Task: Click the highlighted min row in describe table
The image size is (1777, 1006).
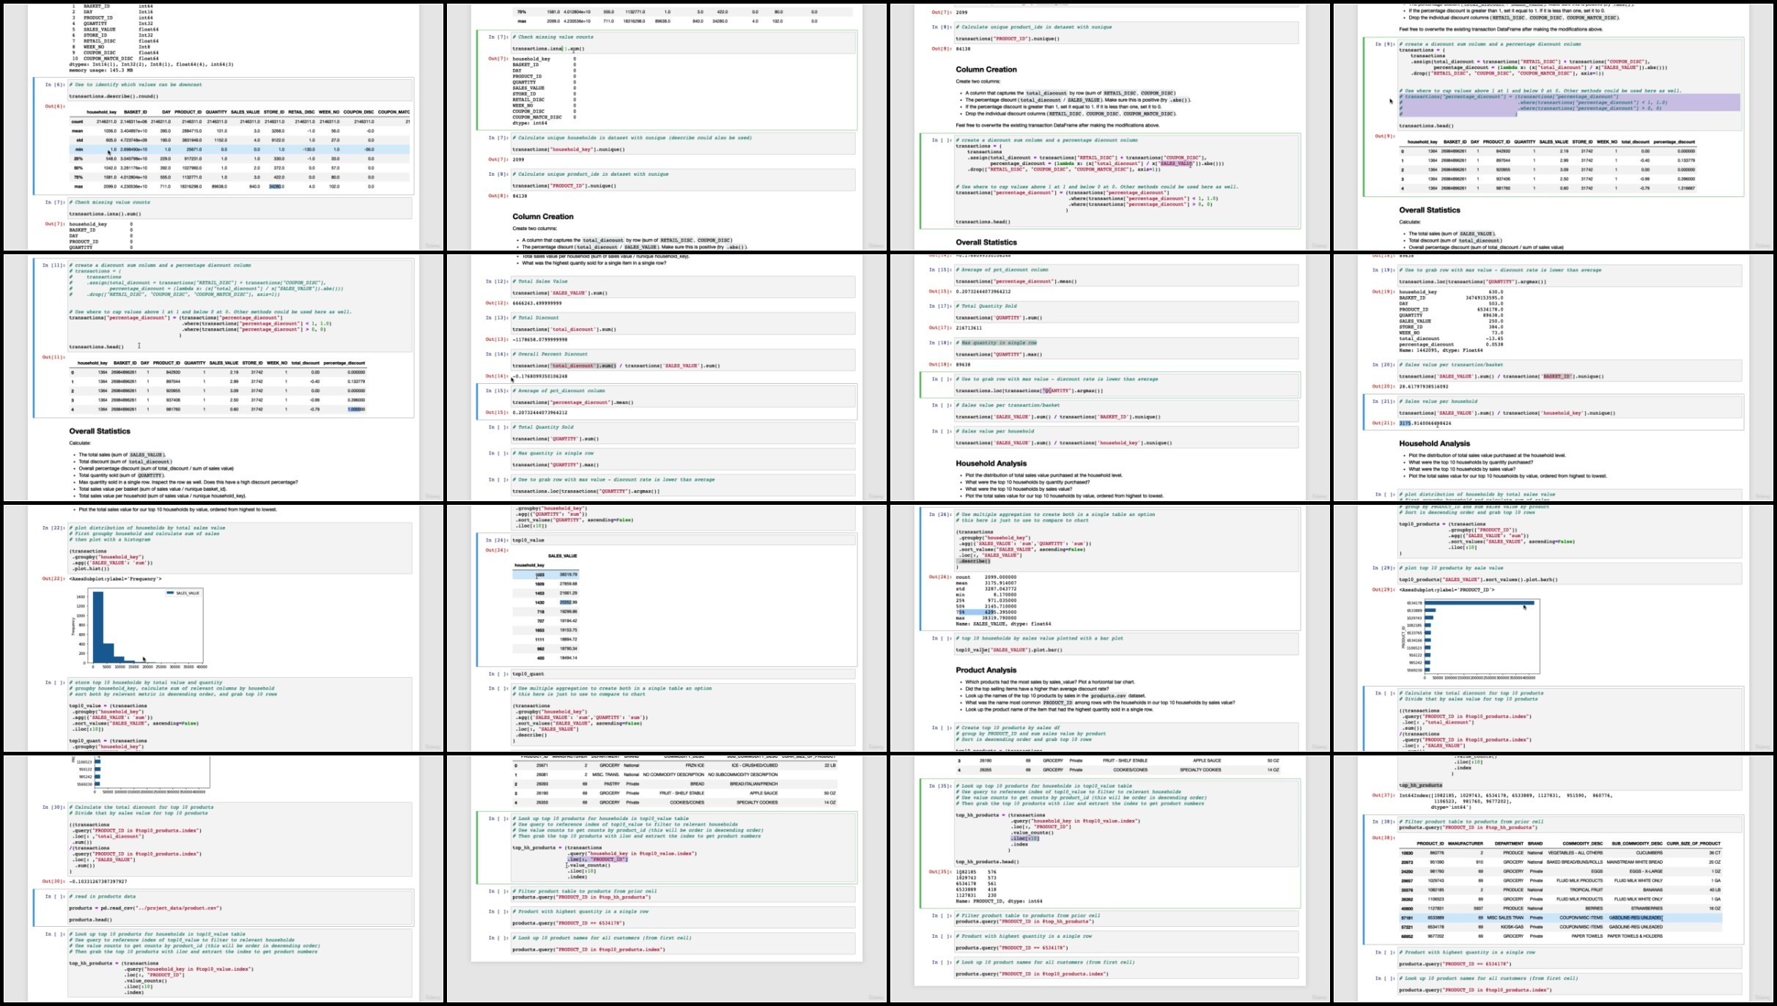Action: tap(238, 149)
